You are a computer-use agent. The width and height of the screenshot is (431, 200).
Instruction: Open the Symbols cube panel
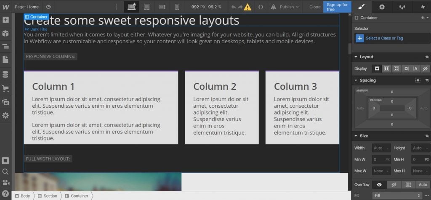[5, 34]
